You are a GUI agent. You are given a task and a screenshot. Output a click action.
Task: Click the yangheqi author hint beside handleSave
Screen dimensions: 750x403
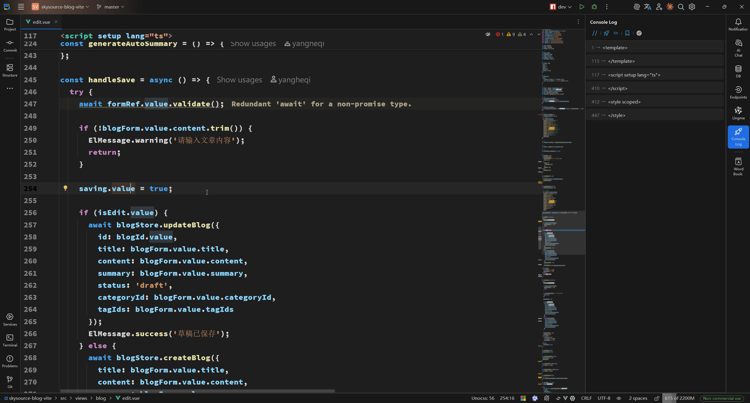290,80
